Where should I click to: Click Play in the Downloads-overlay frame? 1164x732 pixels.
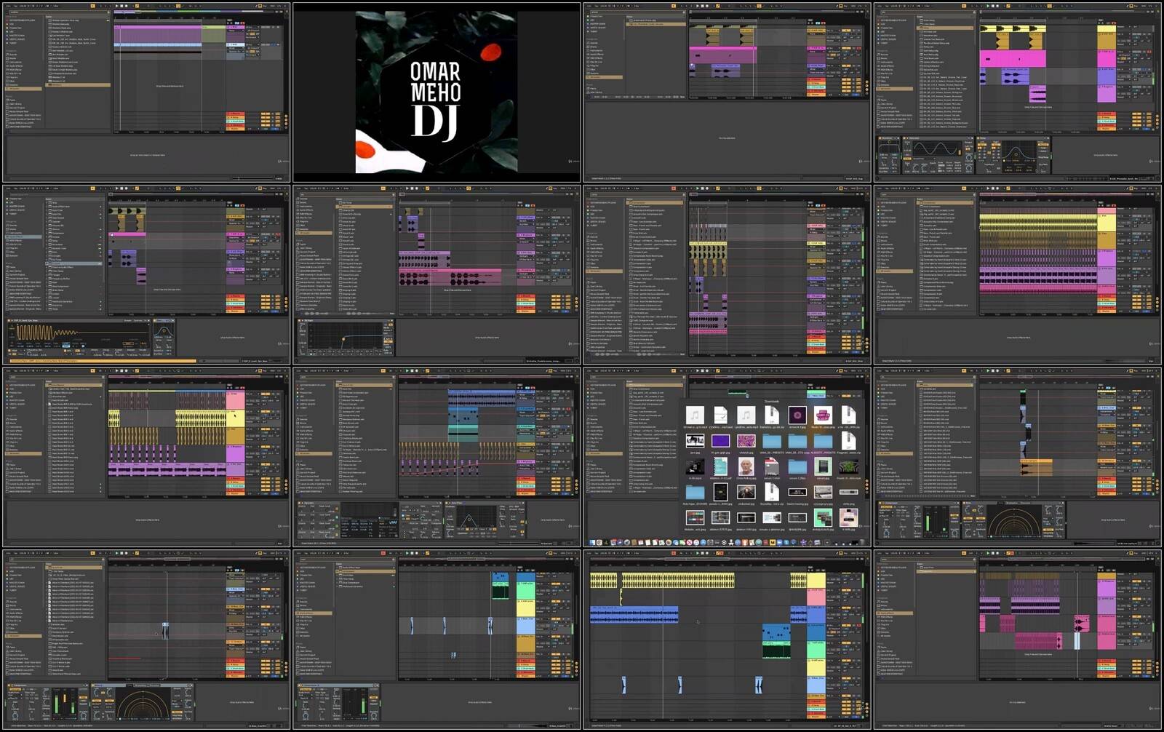[x=697, y=370]
